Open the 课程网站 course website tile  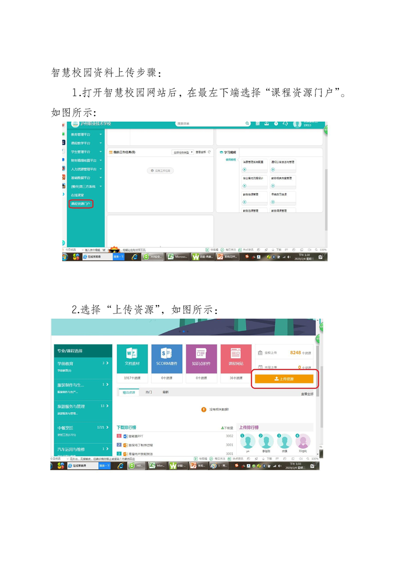[x=235, y=359]
